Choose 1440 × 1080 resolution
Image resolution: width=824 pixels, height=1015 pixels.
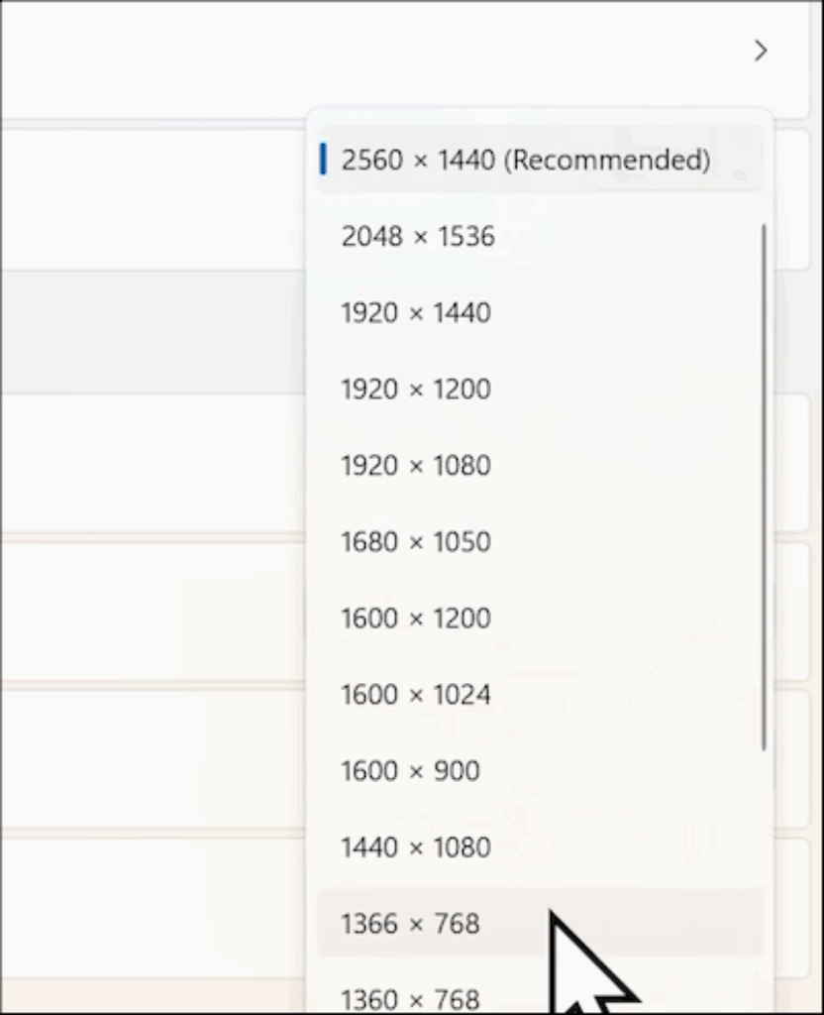[x=415, y=847]
